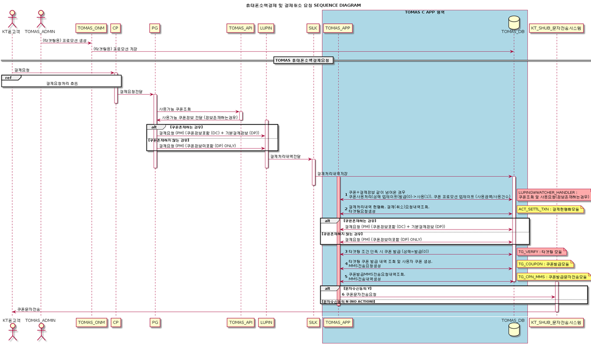Click the '결제처리내역저장' message label
Viewport: 591px width, 346px height.
coord(332,174)
